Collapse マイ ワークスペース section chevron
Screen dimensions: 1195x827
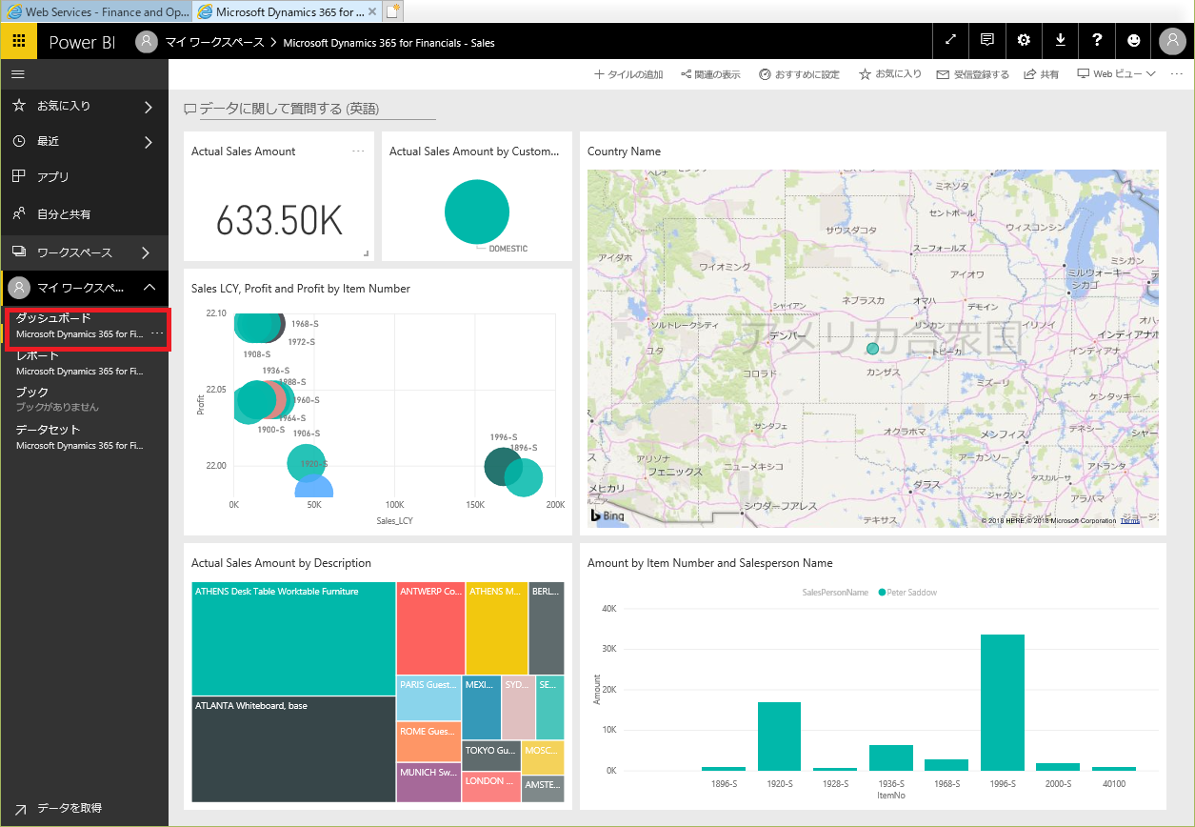149,287
